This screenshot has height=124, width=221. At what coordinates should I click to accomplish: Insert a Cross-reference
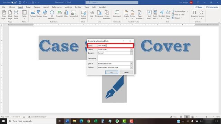[107, 15]
